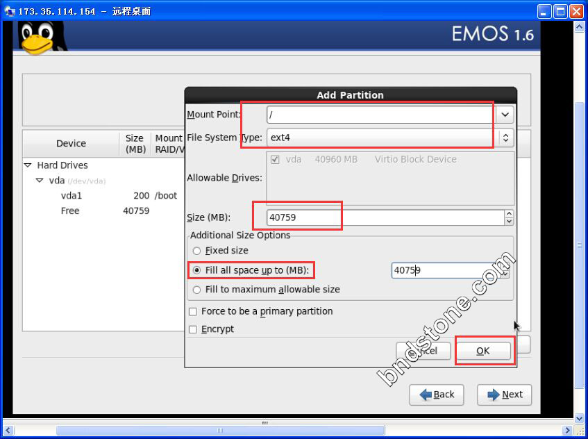Viewport: 588px width, 439px height.
Task: Minimize the remote desktop window
Action: [544, 12]
